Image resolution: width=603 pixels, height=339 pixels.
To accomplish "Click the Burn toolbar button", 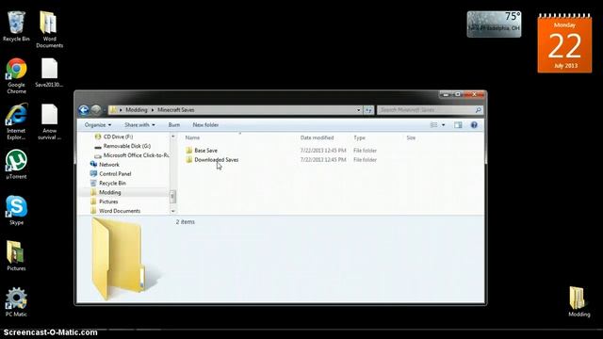I will point(173,125).
